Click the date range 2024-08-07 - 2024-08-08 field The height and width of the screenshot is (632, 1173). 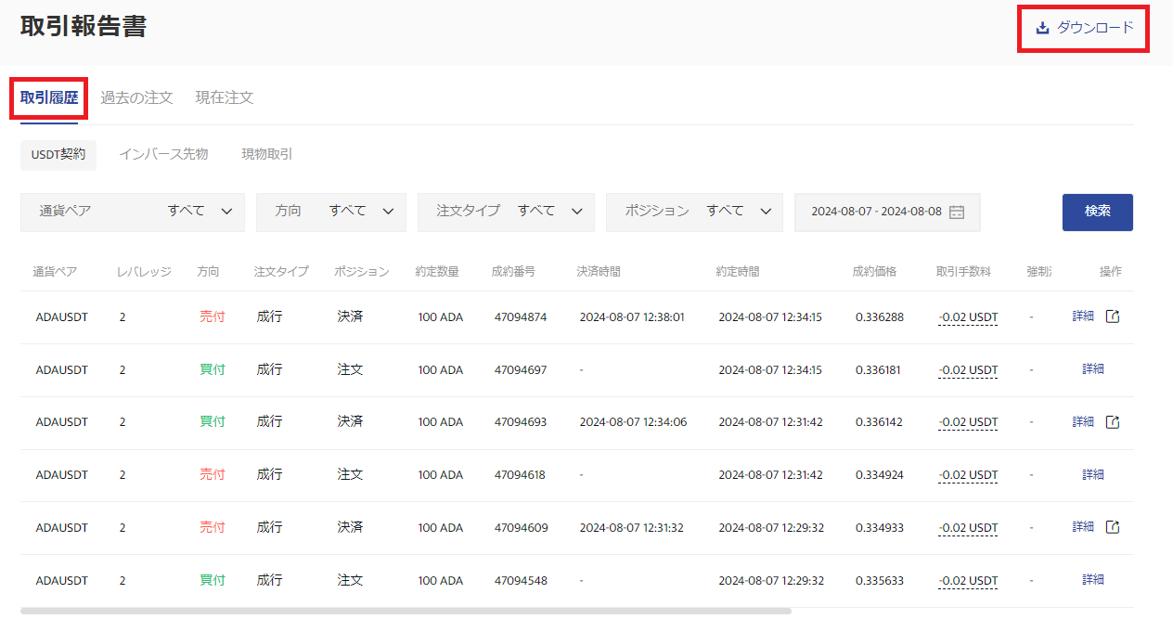click(887, 212)
